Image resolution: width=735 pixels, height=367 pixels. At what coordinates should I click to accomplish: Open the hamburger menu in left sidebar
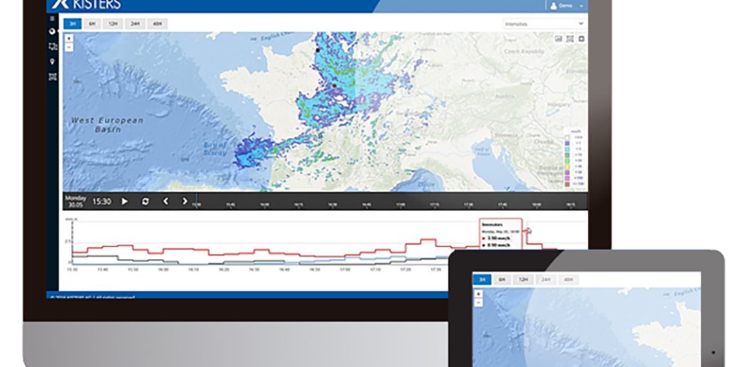click(x=52, y=19)
